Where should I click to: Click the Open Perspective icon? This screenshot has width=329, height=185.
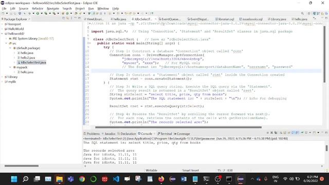pyautogui.click(x=309, y=13)
